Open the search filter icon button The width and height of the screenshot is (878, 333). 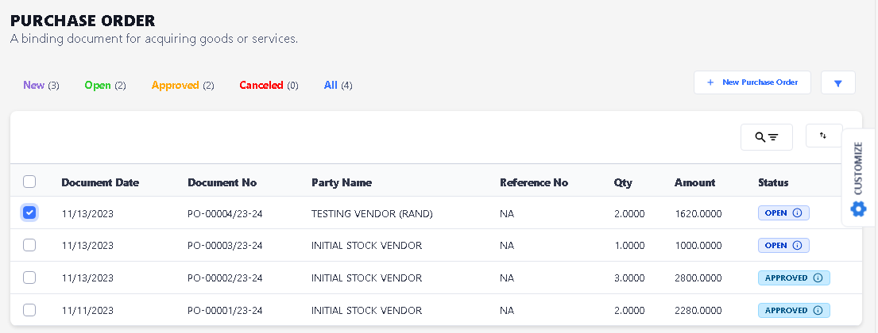point(766,137)
